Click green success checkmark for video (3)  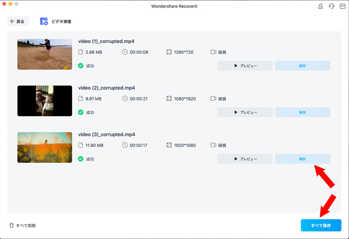click(81, 159)
